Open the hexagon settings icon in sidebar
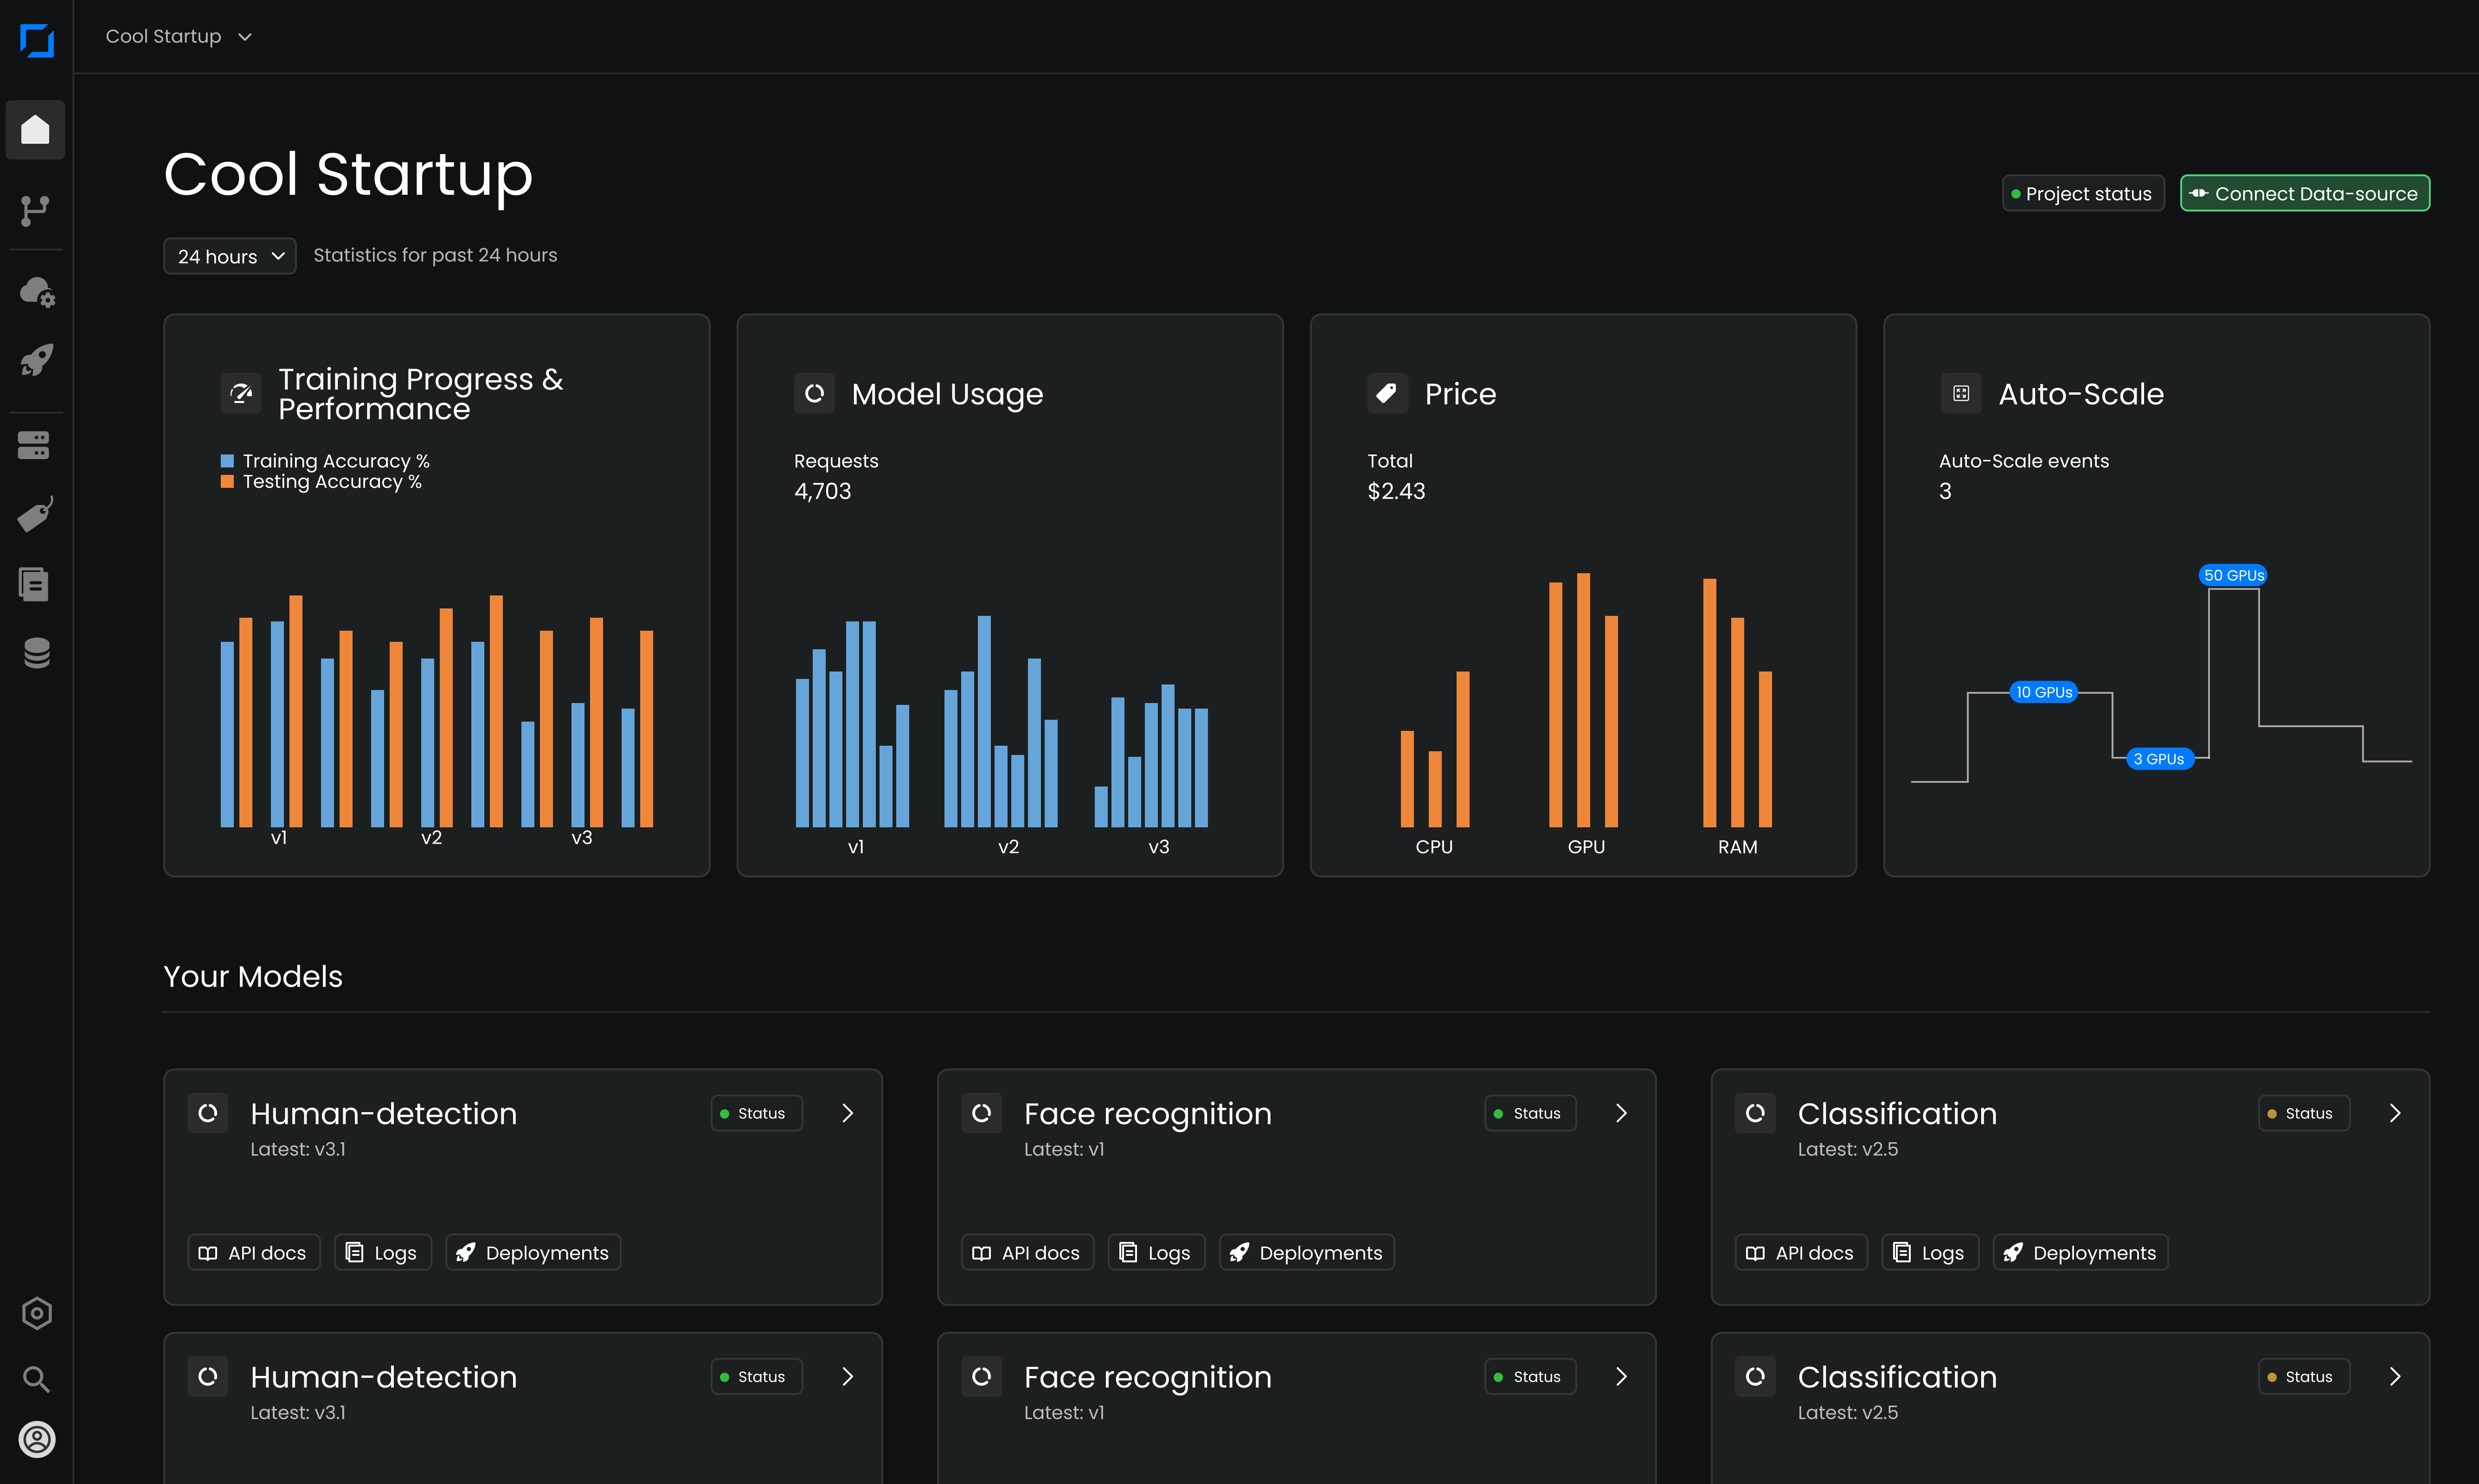Image resolution: width=2479 pixels, height=1484 pixels. (36, 1313)
